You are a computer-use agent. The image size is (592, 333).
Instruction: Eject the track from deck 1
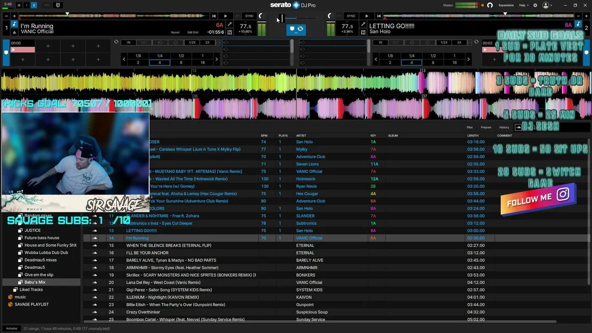(14, 32)
